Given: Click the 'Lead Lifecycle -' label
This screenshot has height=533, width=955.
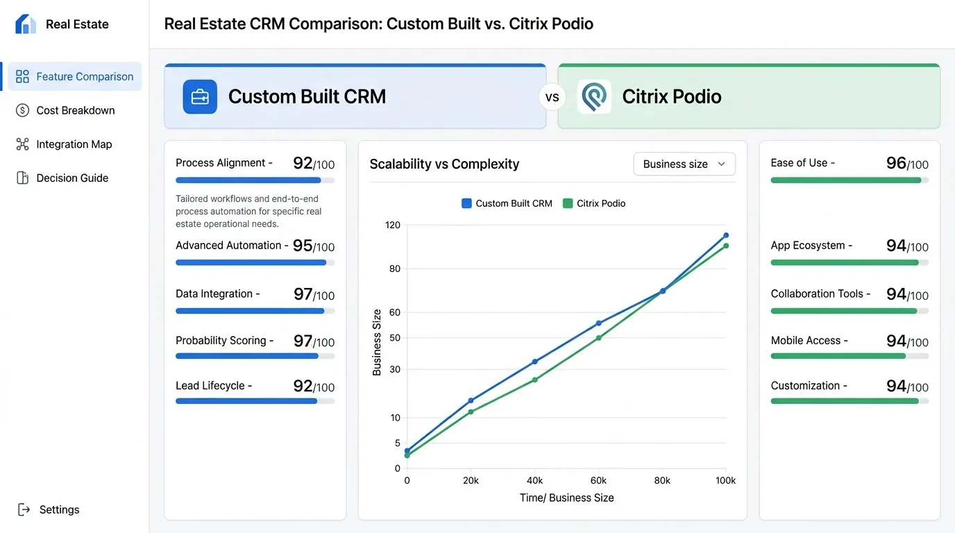Looking at the screenshot, I should pyautogui.click(x=214, y=386).
